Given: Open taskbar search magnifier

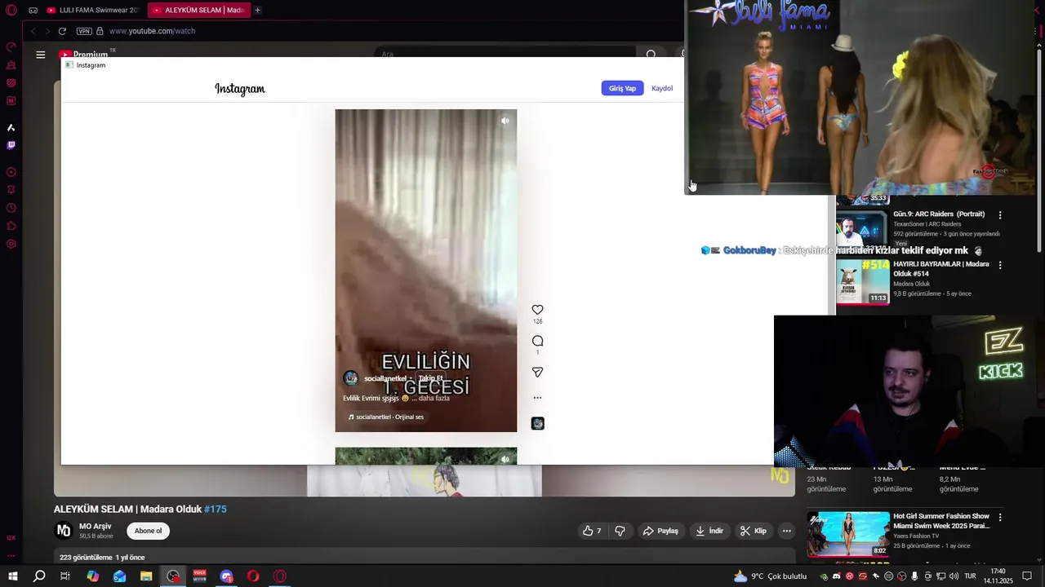Looking at the screenshot, I should coord(39,576).
